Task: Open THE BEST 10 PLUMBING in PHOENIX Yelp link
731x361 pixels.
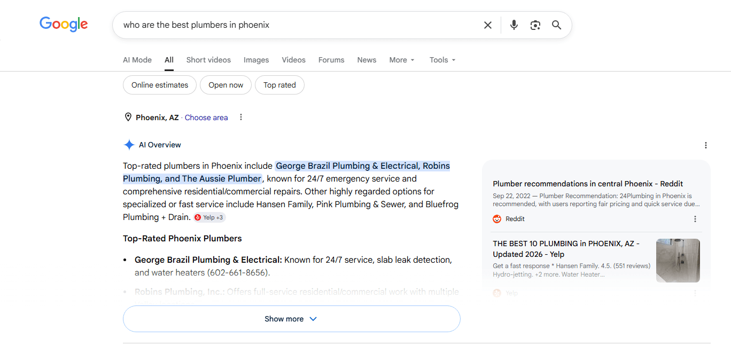Action: pos(566,249)
